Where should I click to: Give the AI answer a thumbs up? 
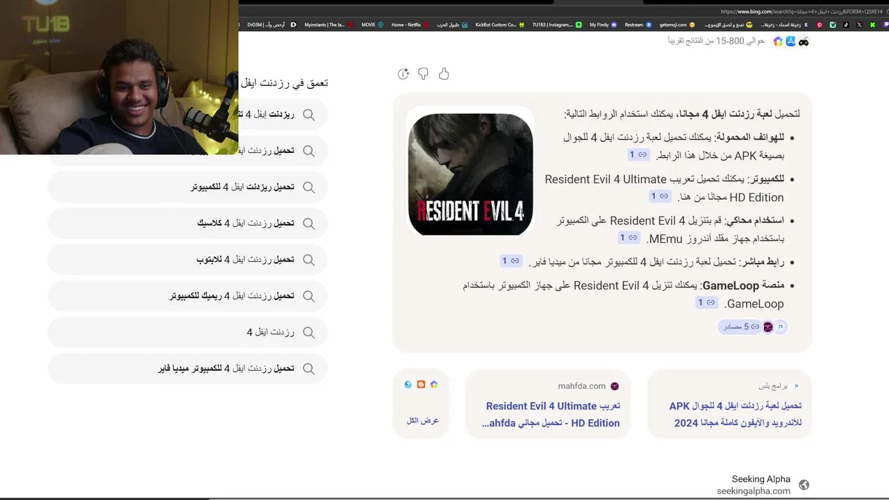coord(444,74)
